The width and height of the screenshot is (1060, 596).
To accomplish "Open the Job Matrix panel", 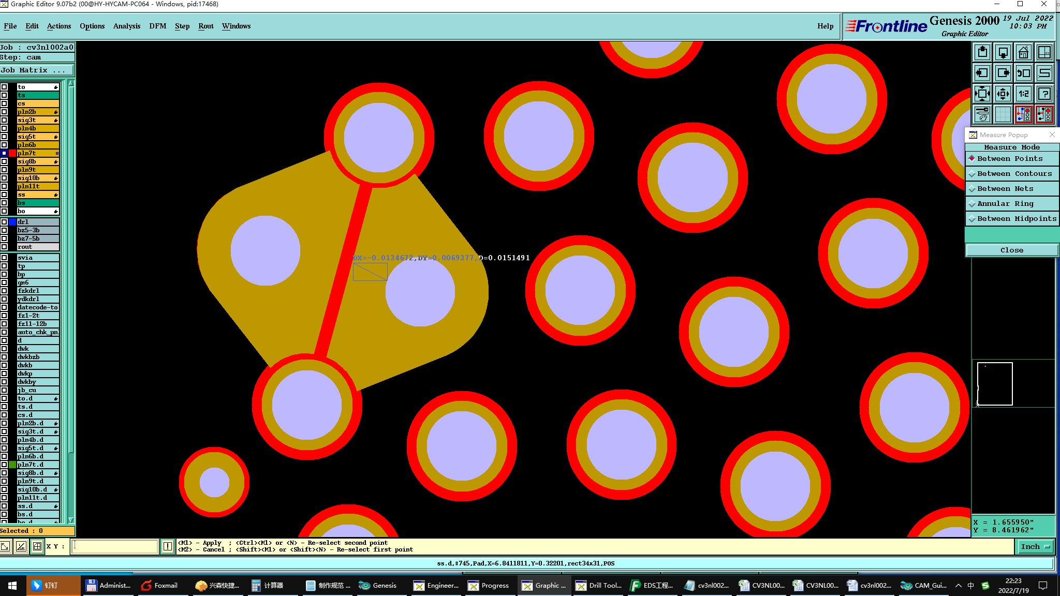I will (36, 70).
